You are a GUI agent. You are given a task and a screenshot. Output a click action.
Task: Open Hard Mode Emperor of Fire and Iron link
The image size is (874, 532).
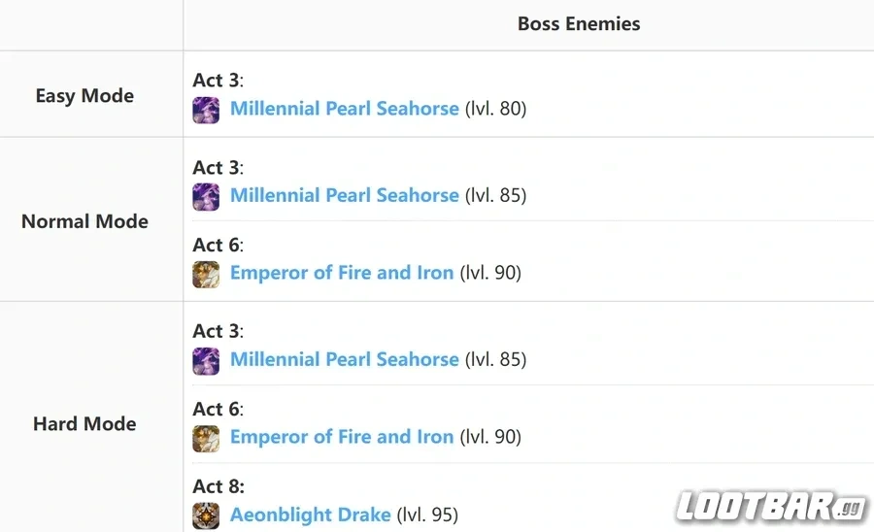click(342, 437)
